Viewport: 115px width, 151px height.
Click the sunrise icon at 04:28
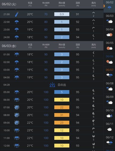[52, 85]
